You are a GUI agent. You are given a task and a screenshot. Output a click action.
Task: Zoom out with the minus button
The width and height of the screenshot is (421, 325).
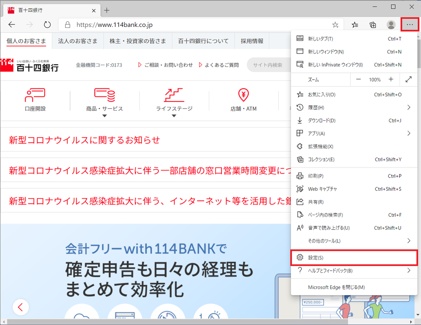[358, 80]
